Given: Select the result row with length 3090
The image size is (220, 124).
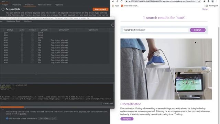Looking at the screenshot, I should click(x=55, y=35).
